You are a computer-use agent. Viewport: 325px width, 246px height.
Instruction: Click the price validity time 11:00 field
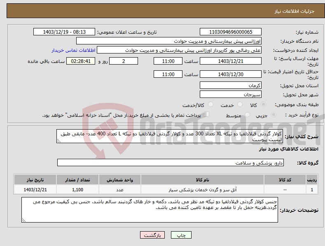tap(168, 74)
